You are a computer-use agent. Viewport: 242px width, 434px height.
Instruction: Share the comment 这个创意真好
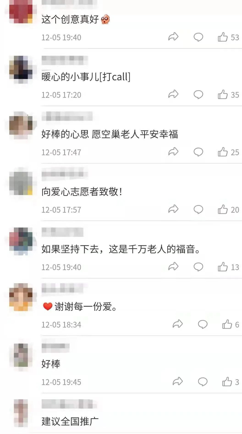click(173, 37)
